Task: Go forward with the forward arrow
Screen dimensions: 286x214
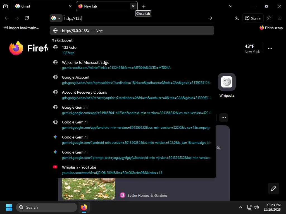Action: 17,18
